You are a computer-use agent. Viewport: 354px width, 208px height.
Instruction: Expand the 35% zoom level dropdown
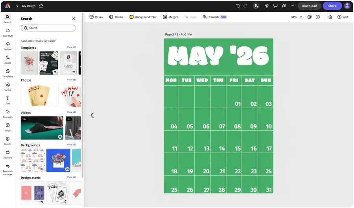pos(297,17)
